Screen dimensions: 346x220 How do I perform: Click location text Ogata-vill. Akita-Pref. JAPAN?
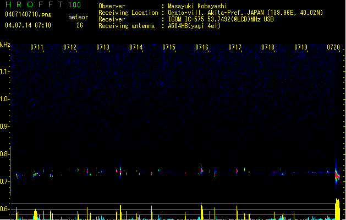216,13
